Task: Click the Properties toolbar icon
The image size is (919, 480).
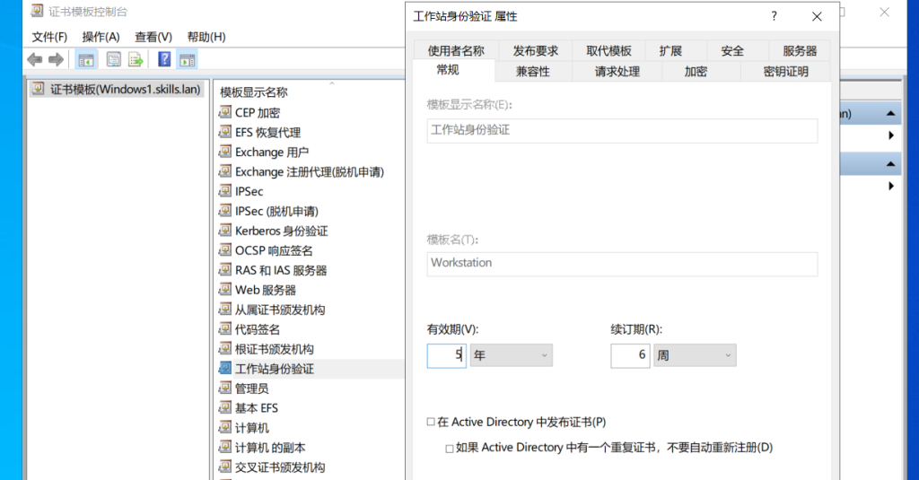Action: (114, 60)
